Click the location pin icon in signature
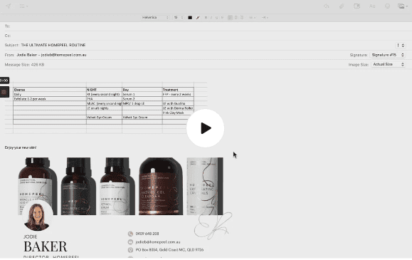 coord(130,250)
